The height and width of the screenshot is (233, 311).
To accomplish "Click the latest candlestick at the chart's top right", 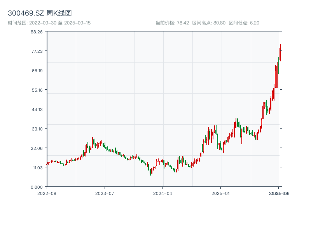I will (280, 52).
